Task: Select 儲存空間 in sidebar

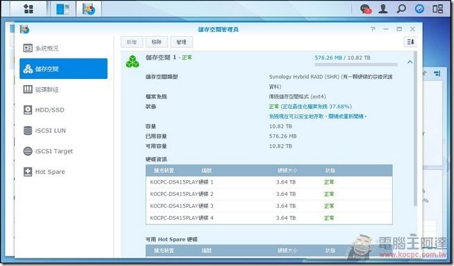Action: [63, 69]
